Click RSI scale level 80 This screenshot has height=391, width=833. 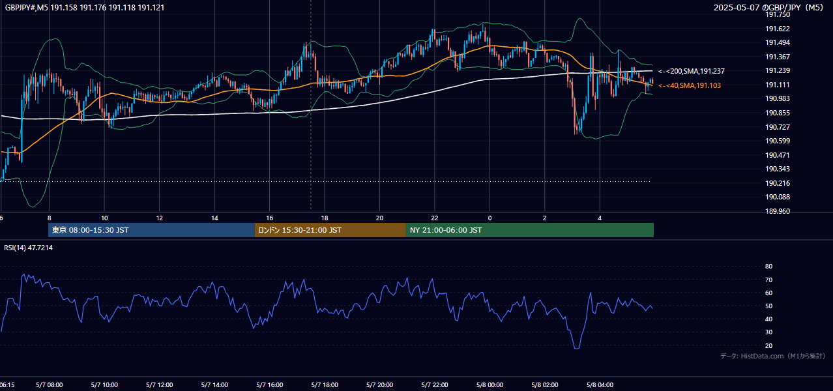coord(768,267)
